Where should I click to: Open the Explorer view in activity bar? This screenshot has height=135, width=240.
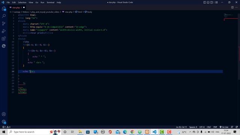click(4, 9)
